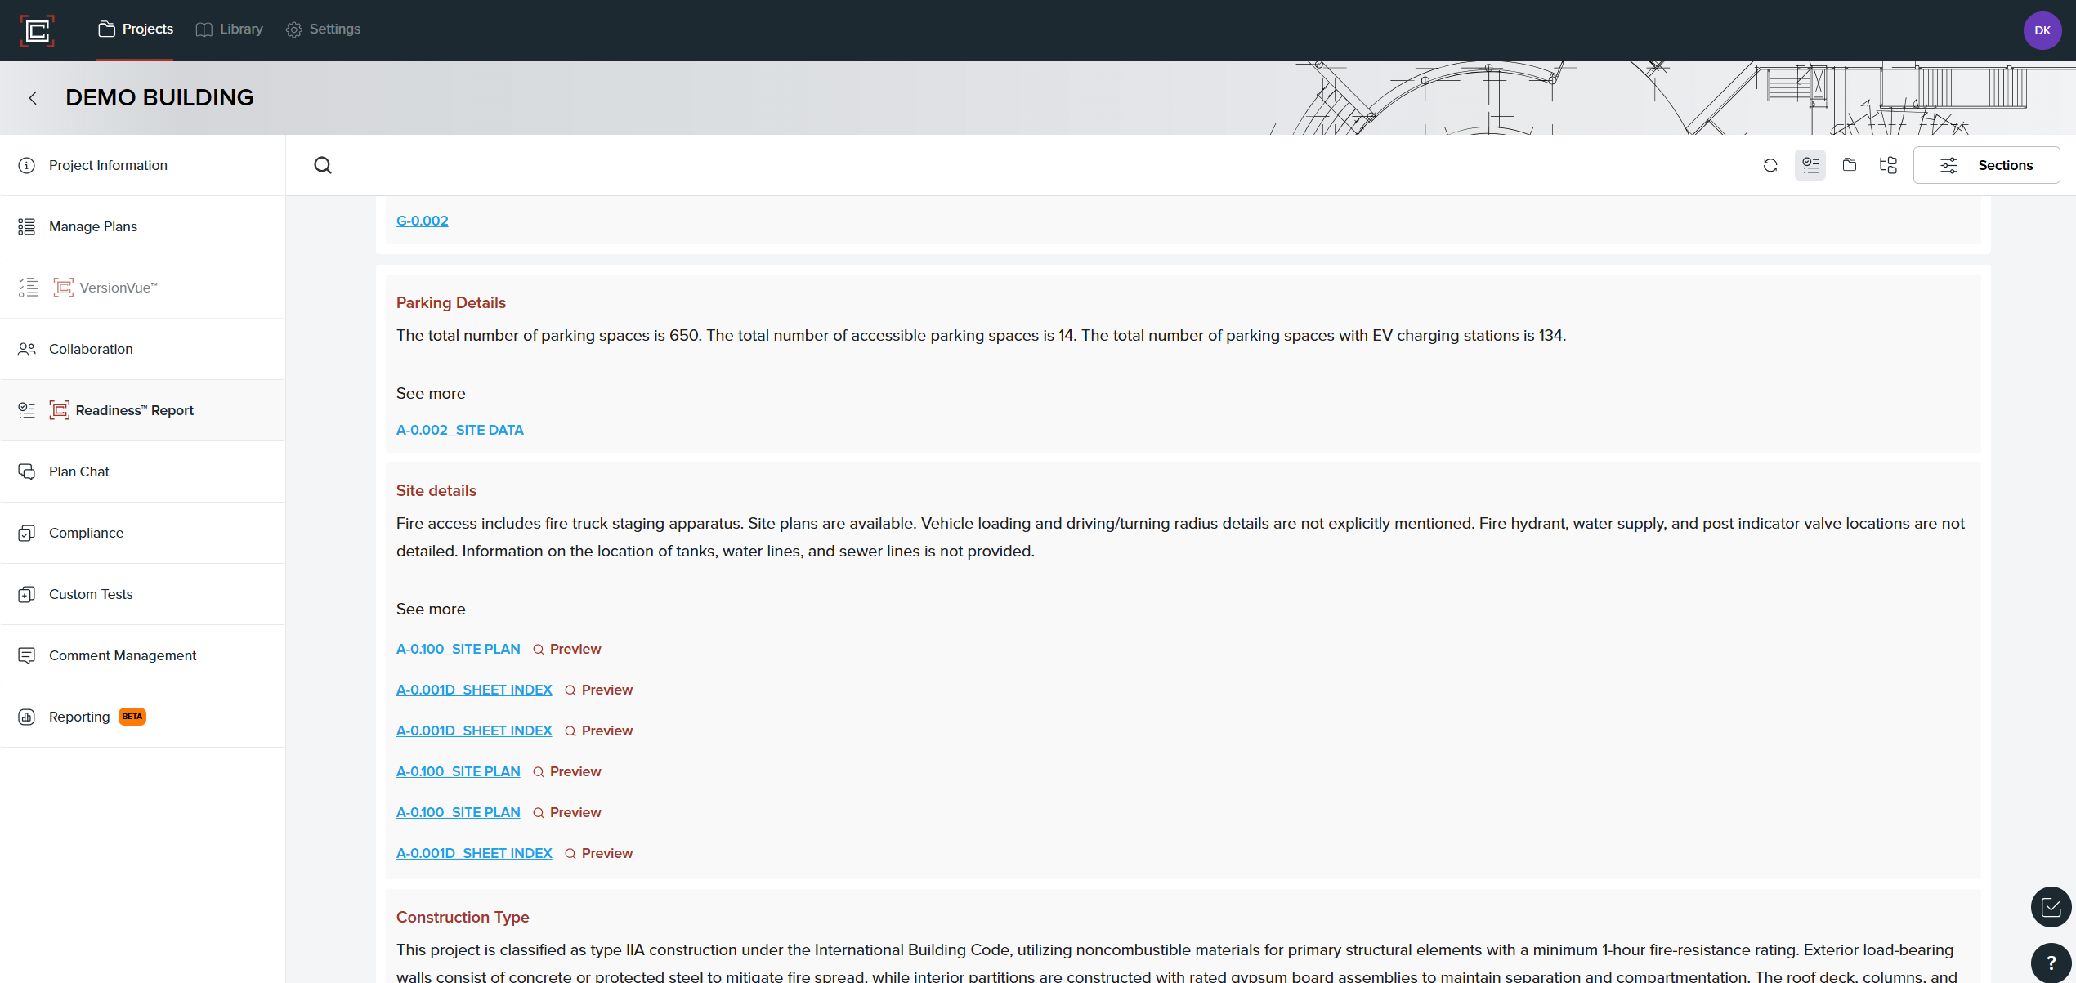Go to the Library tab
The width and height of the screenshot is (2076, 983).
click(x=230, y=29)
